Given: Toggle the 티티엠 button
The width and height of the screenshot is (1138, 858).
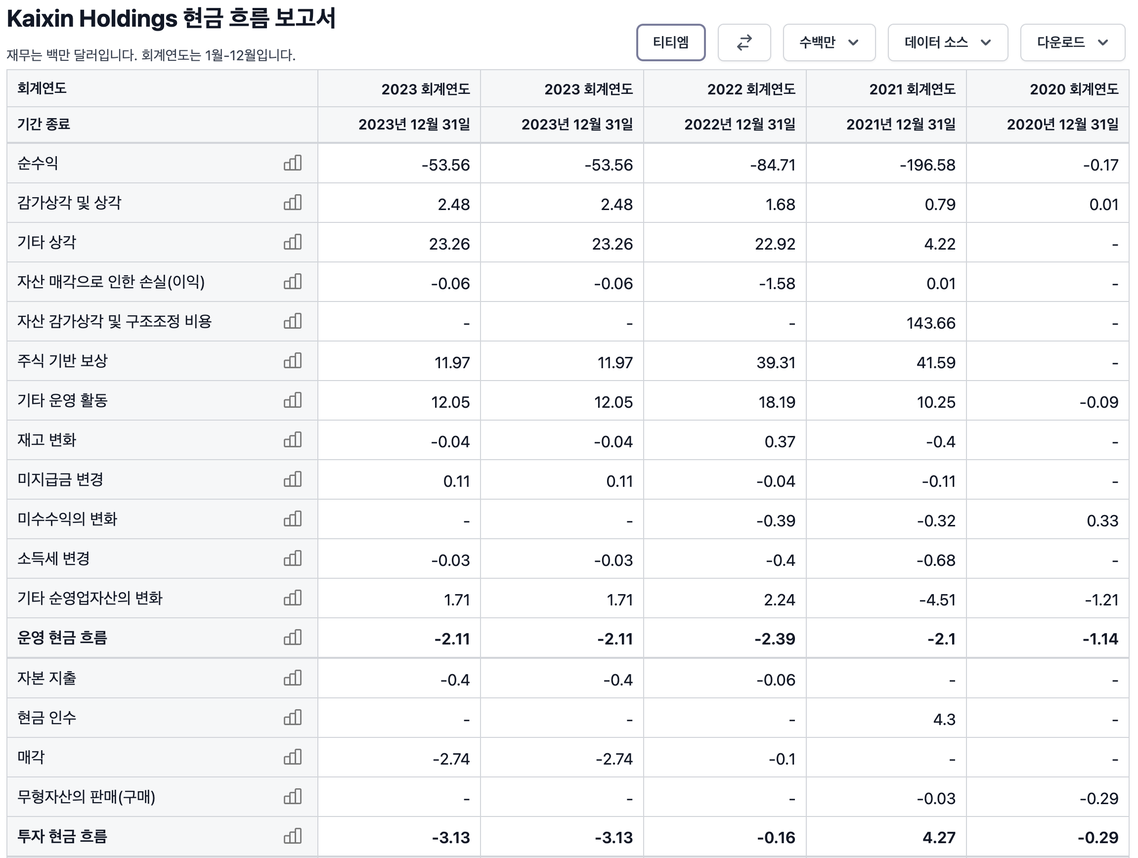Looking at the screenshot, I should (670, 42).
